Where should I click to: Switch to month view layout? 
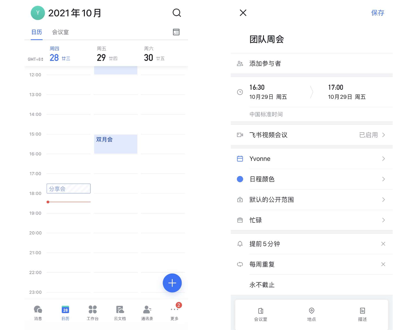click(176, 32)
